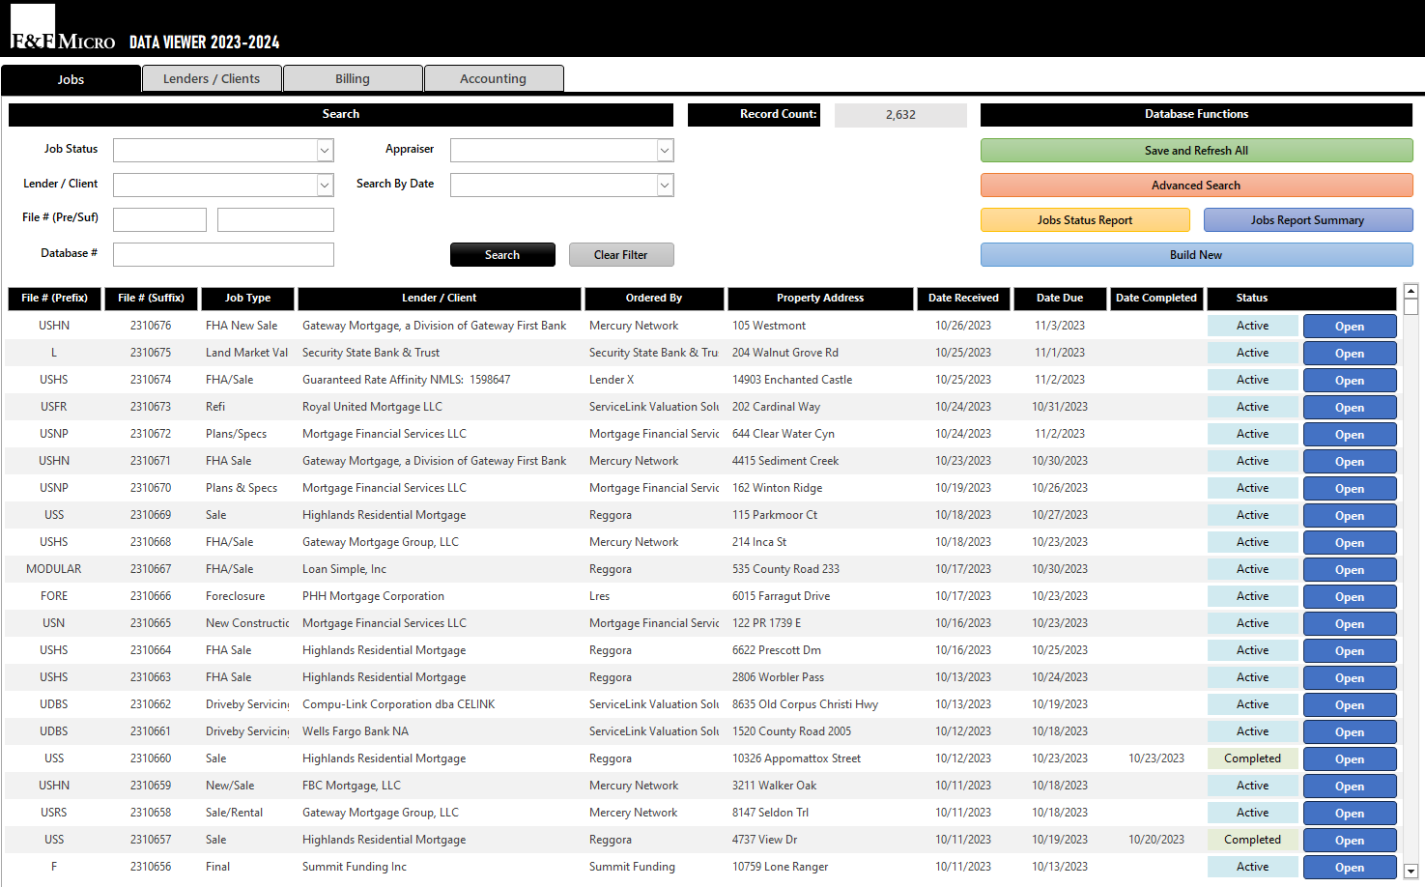
Task: Open job 2310670 at 162 Winton Ridge
Action: click(x=1350, y=488)
